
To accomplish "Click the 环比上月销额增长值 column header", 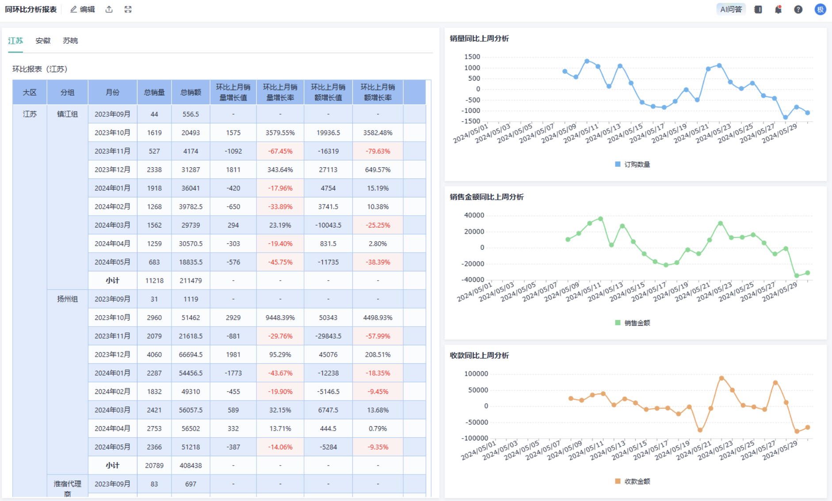I will tap(328, 92).
